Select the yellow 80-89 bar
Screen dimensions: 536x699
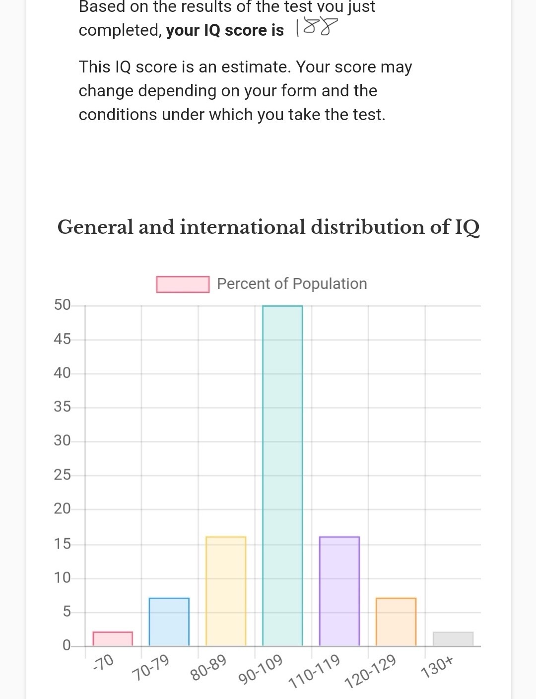pyautogui.click(x=226, y=591)
